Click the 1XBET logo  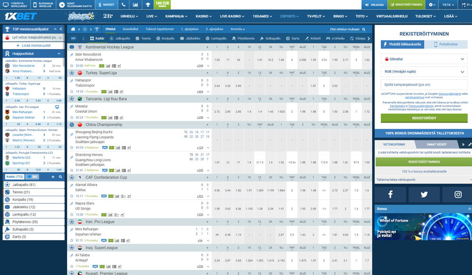click(x=20, y=16)
